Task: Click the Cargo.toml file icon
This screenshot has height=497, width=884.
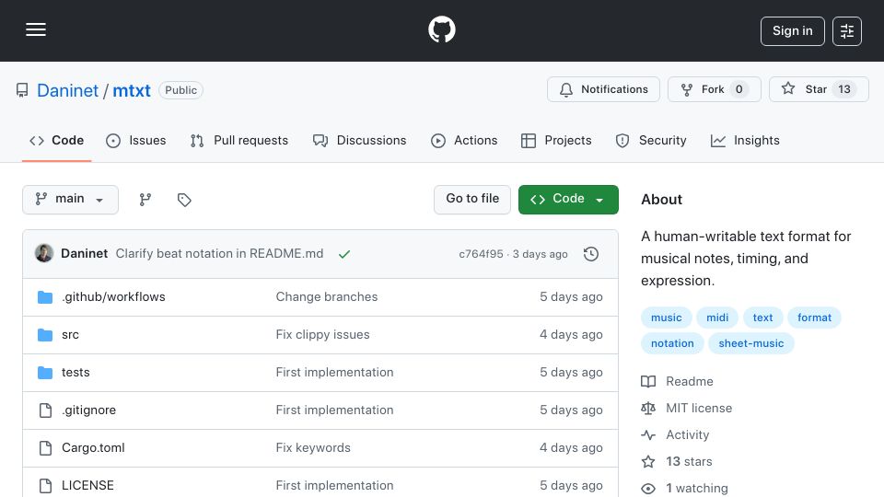Action: point(45,448)
